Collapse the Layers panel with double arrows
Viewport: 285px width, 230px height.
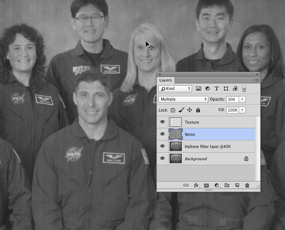[257, 74]
